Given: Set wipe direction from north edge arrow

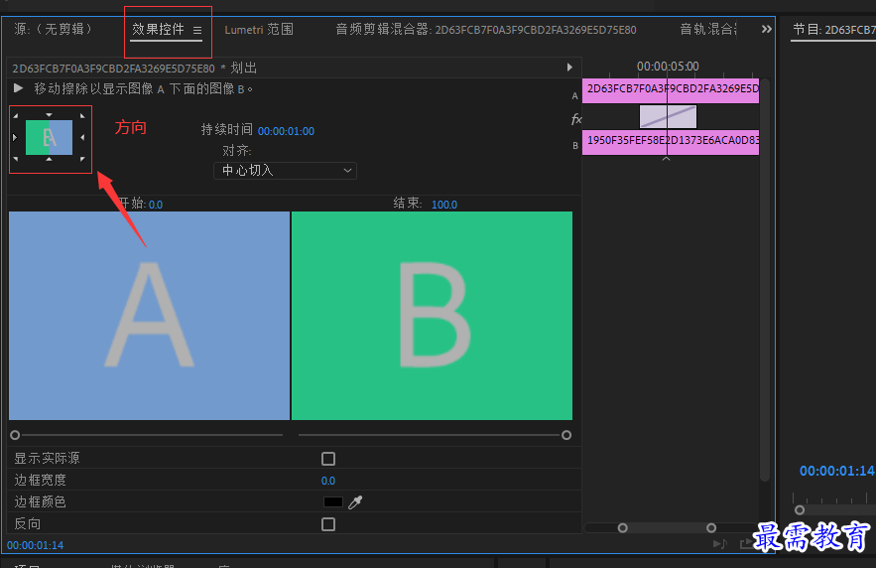Looking at the screenshot, I should [50, 114].
